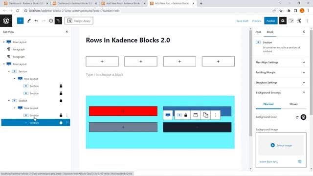Click the dynamic content database icon
Image resolution: width=313 pixels, height=176 pixels.
tap(300, 162)
